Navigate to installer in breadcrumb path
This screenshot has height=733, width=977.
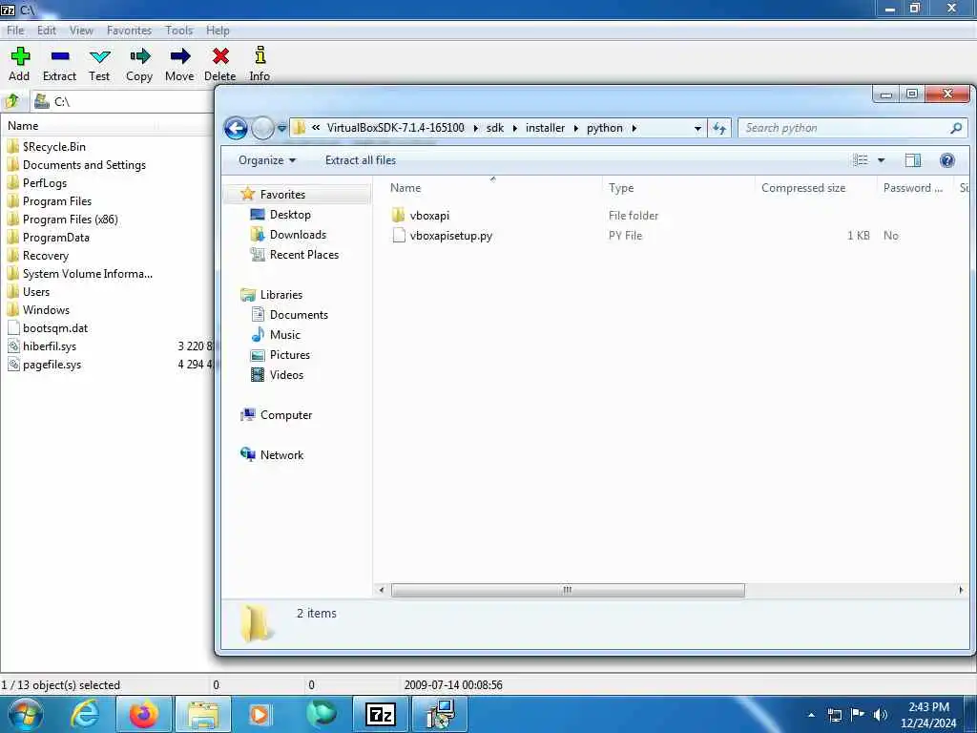tap(545, 128)
